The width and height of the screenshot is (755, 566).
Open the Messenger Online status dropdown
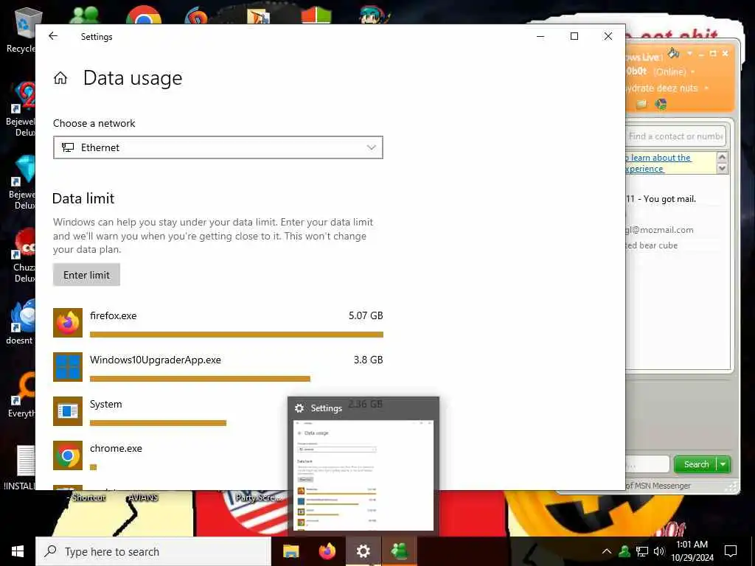point(692,72)
